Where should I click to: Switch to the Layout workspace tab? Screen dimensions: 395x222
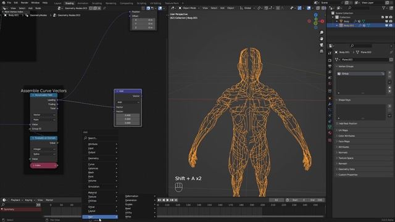point(57,3)
